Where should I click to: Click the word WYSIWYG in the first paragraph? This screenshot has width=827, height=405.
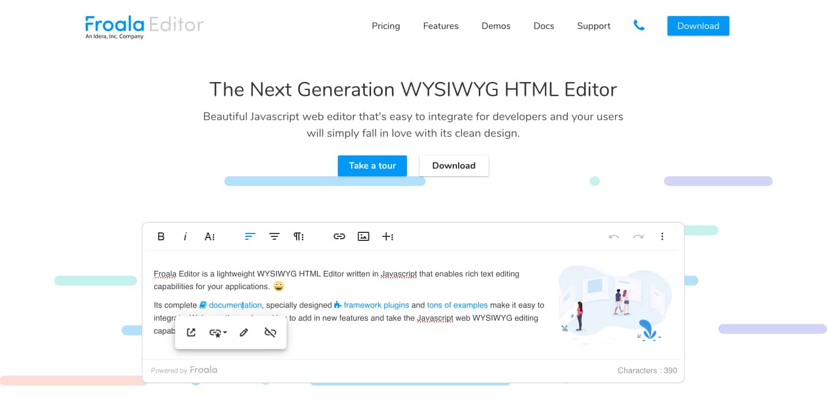point(277,274)
